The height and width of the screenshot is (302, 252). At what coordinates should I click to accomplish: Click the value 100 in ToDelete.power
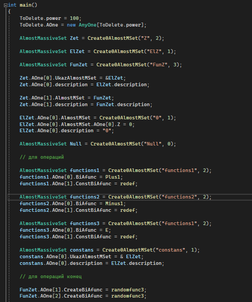pos(74,18)
